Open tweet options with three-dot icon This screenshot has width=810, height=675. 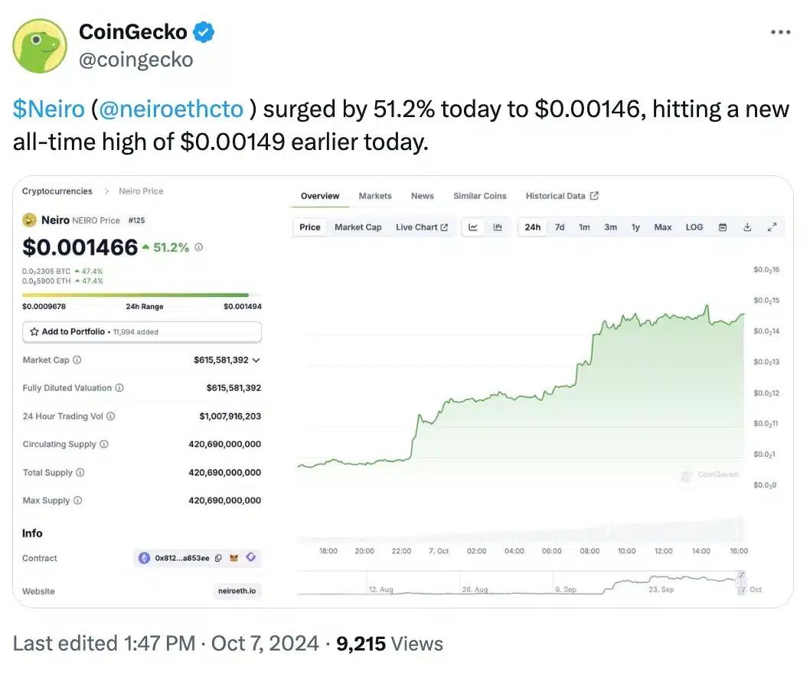tap(781, 31)
